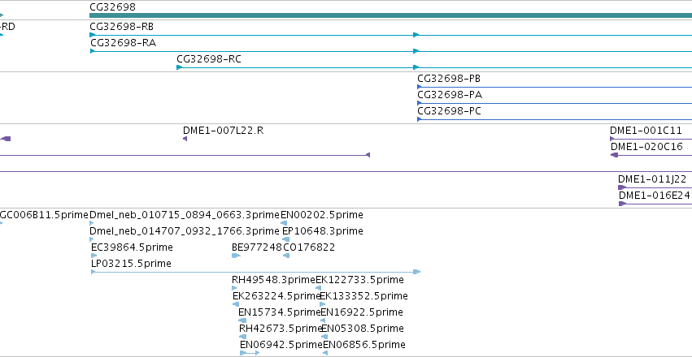Click the CG32698 gene label

click(x=112, y=7)
